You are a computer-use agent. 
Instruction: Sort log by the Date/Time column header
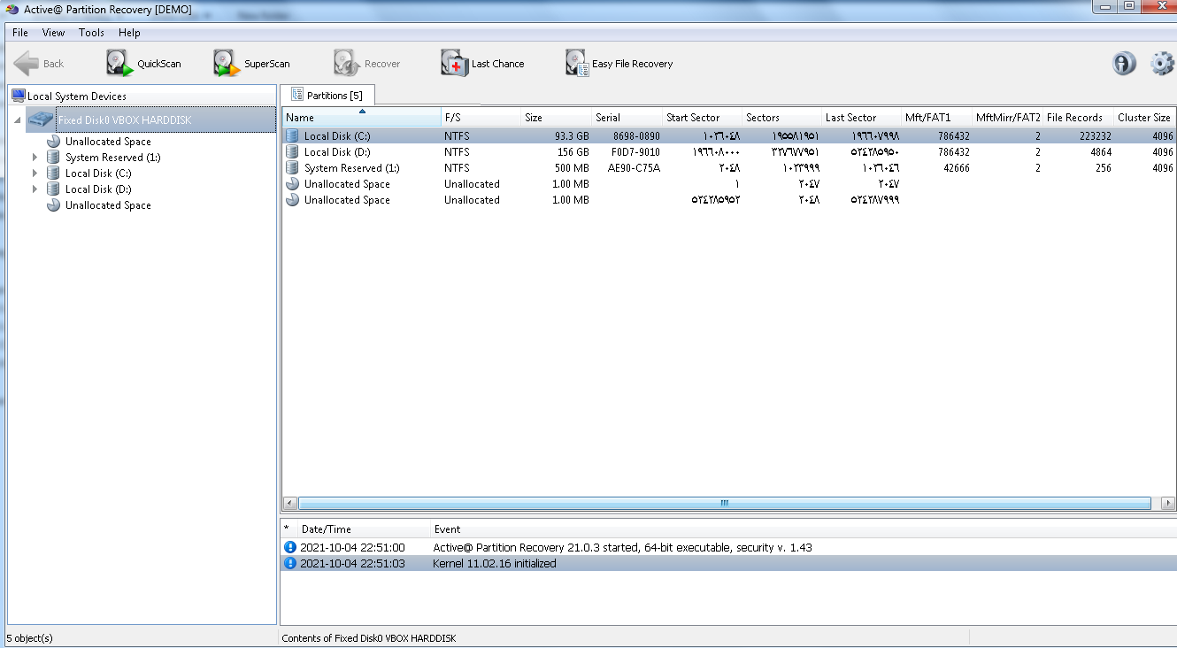pyautogui.click(x=363, y=529)
